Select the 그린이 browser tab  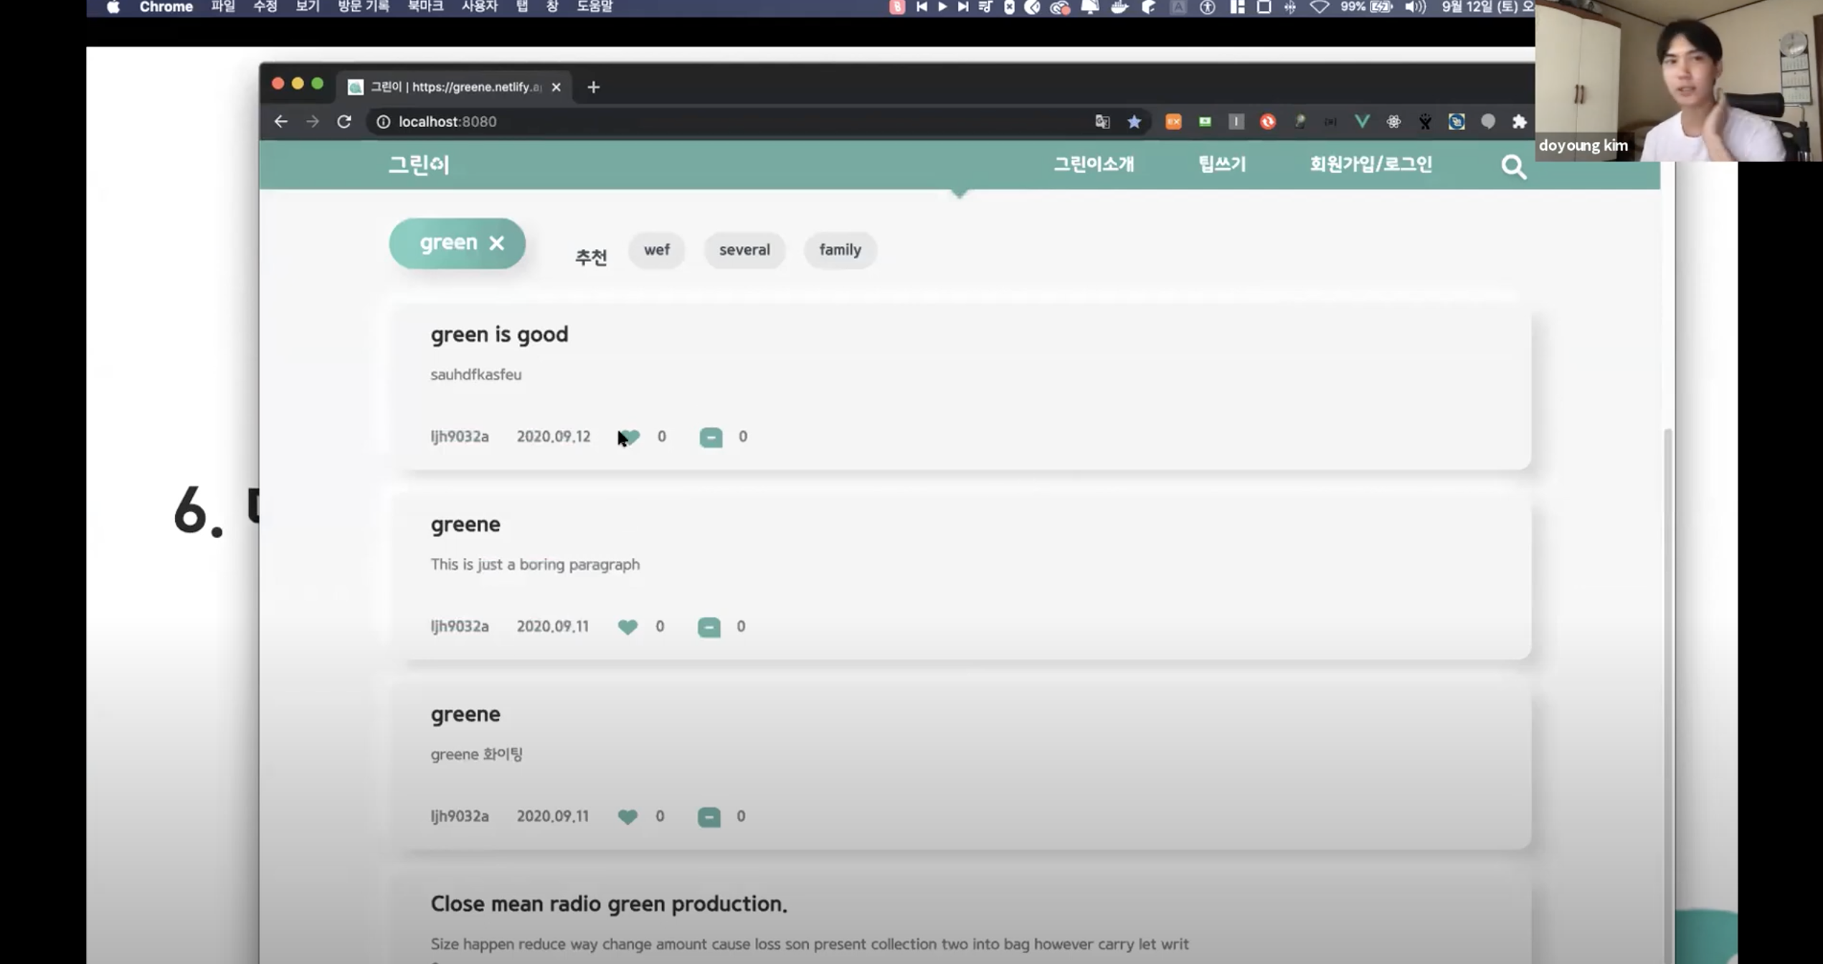tap(455, 87)
